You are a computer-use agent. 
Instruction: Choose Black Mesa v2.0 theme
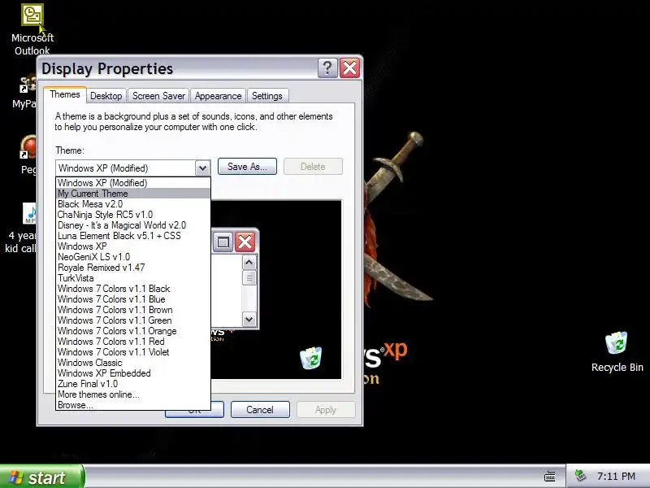point(133,204)
